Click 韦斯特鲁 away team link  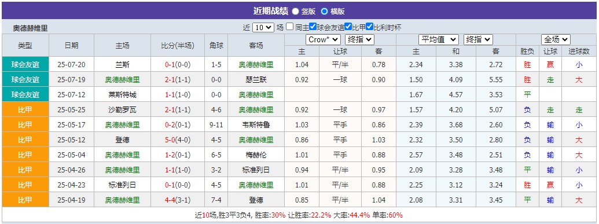(x=256, y=125)
